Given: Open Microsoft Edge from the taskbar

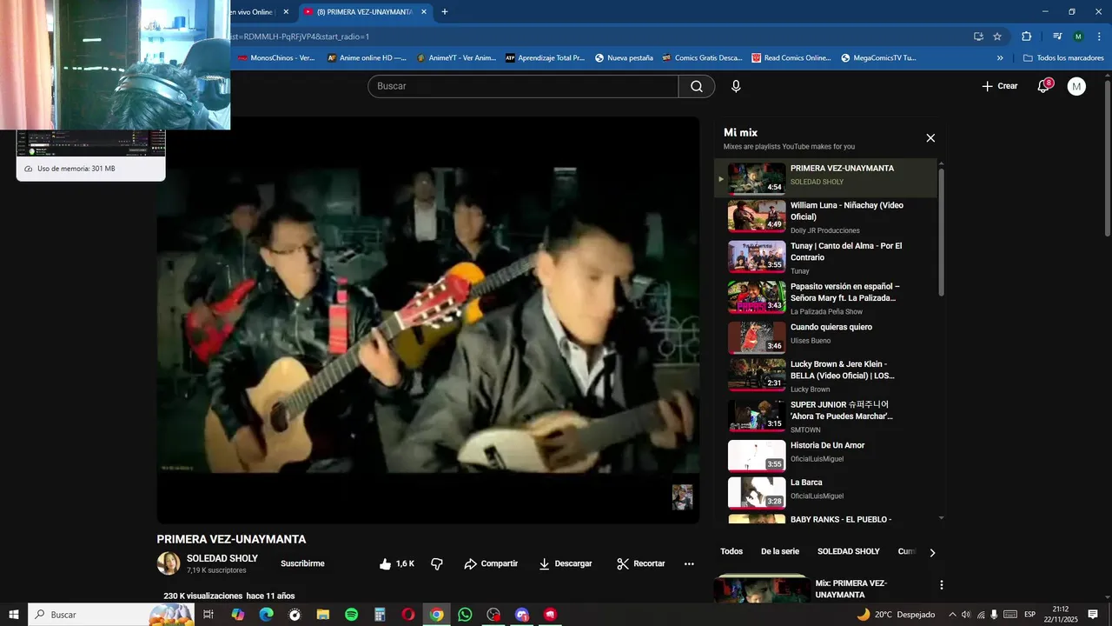Looking at the screenshot, I should [x=266, y=615].
